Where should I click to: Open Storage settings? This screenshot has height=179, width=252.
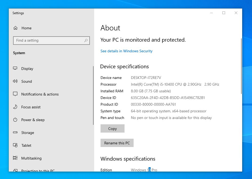click(x=28, y=133)
